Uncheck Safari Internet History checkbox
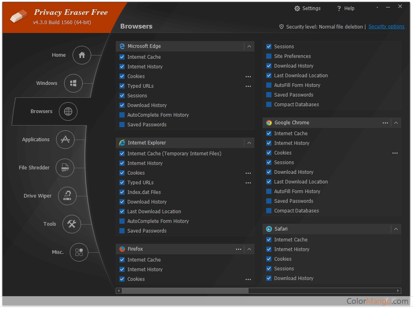The image size is (413, 309). tap(269, 249)
